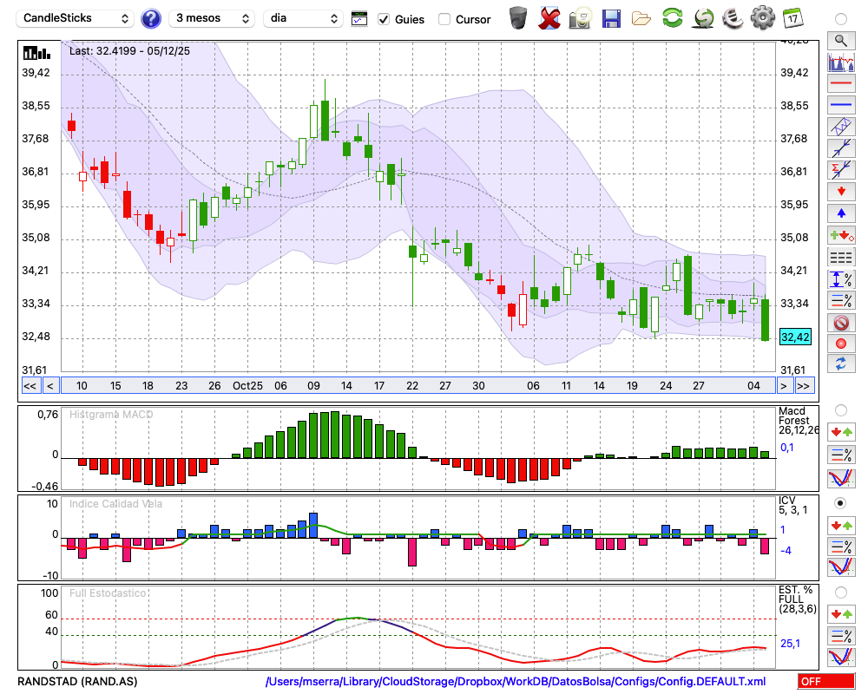Click the red prohibition sign icon

[840, 323]
